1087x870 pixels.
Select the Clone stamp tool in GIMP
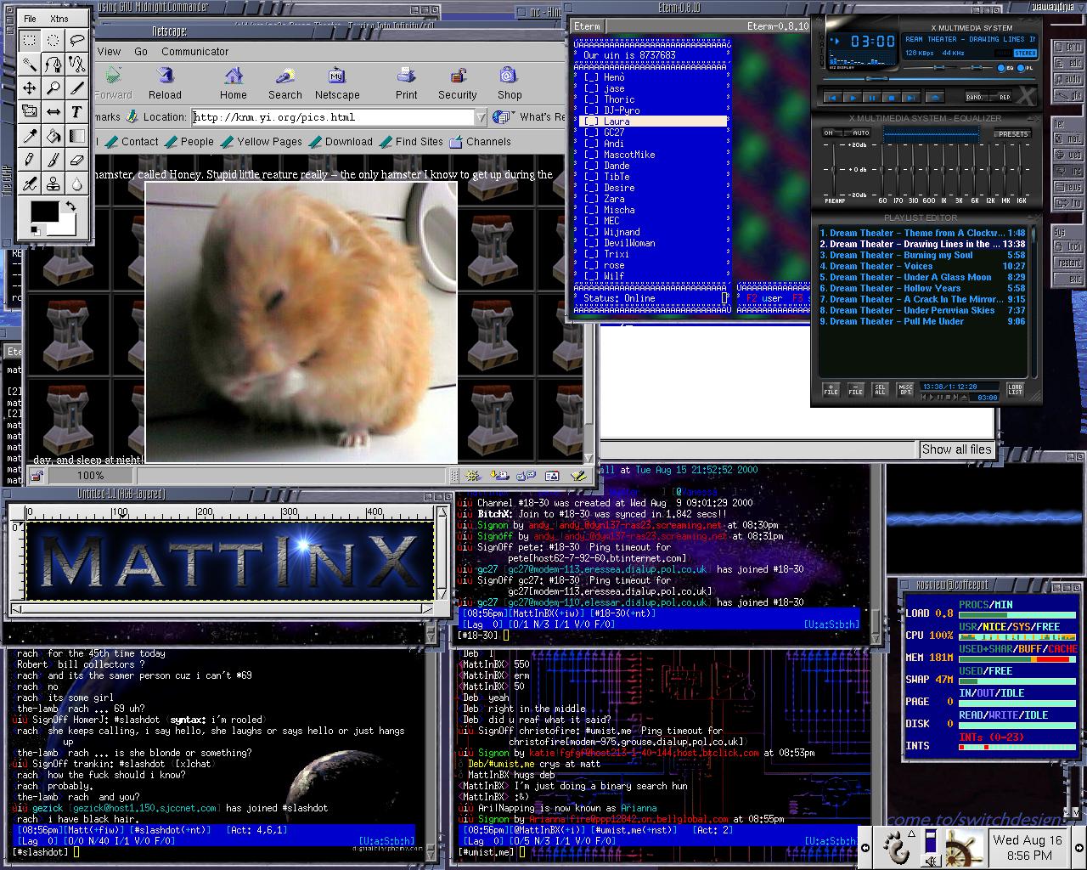[54, 183]
